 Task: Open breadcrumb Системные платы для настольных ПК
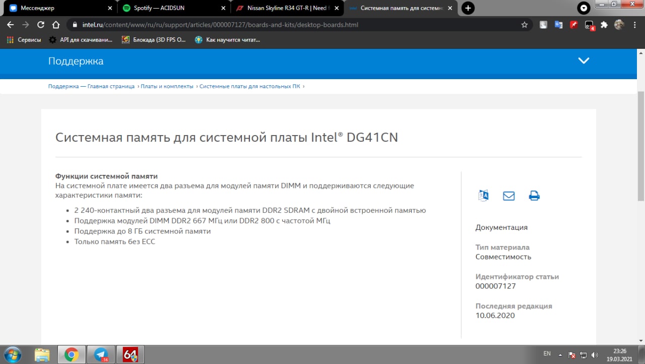pyautogui.click(x=249, y=86)
